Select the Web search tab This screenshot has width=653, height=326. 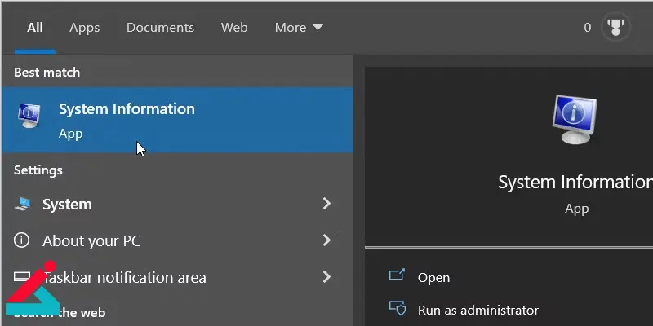tap(234, 28)
